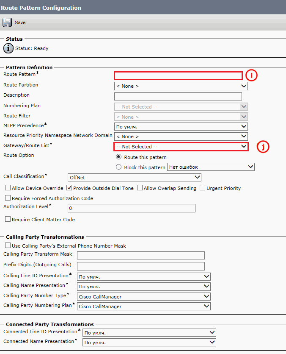286x354 pixels.
Task: Open the Block this pattern reason dropdown
Action: click(211, 167)
